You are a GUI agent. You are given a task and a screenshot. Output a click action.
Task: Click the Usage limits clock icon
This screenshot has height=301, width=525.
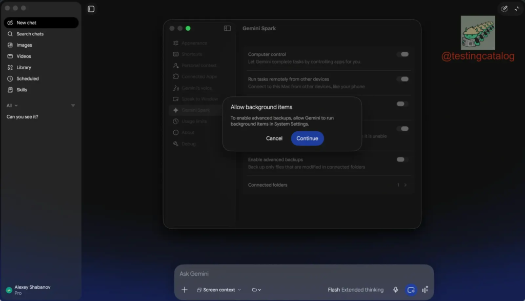tap(176, 121)
